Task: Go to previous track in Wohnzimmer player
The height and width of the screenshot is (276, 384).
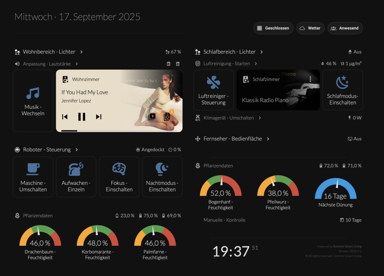Action: point(65,117)
